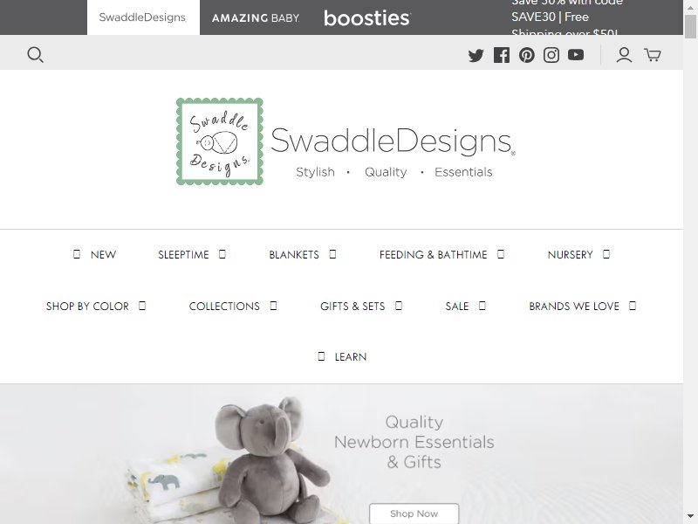Image resolution: width=698 pixels, height=524 pixels.
Task: View the shopping cart icon
Action: pos(653,55)
